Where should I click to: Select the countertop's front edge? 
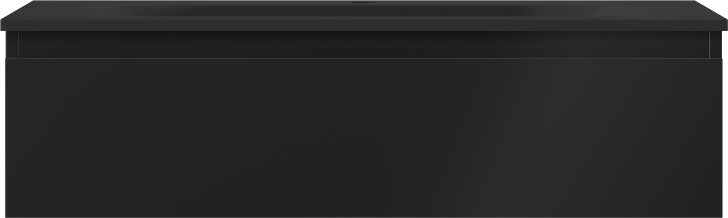364,25
